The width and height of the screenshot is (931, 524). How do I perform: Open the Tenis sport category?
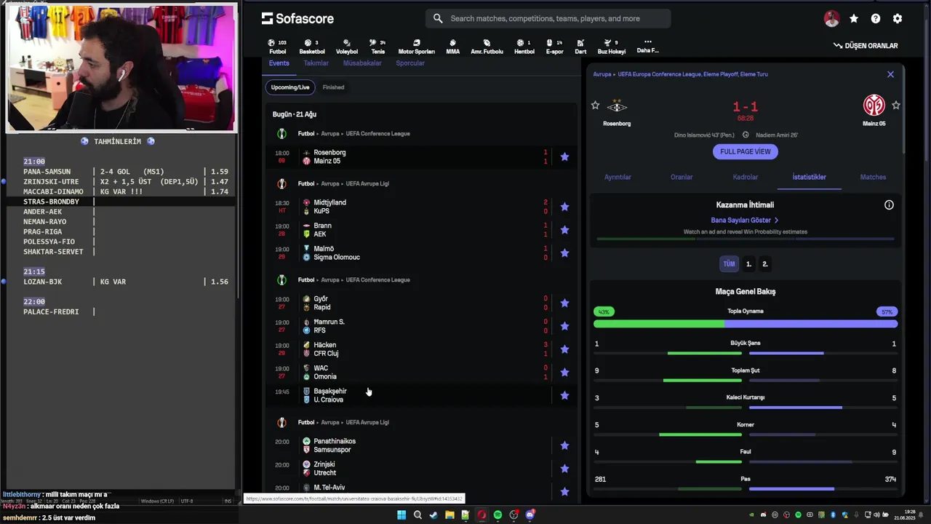point(377,47)
